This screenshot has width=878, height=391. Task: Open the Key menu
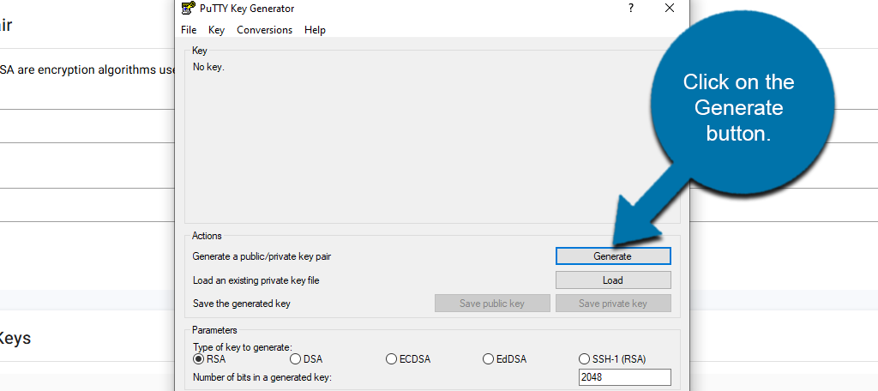[216, 30]
